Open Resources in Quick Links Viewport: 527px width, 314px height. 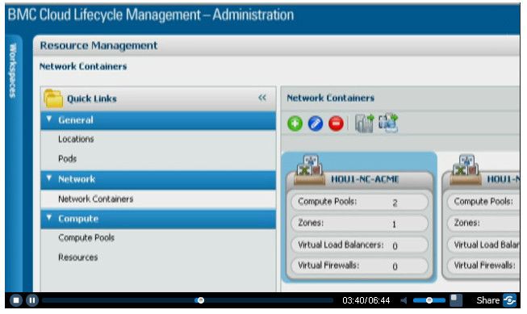pyautogui.click(x=78, y=257)
